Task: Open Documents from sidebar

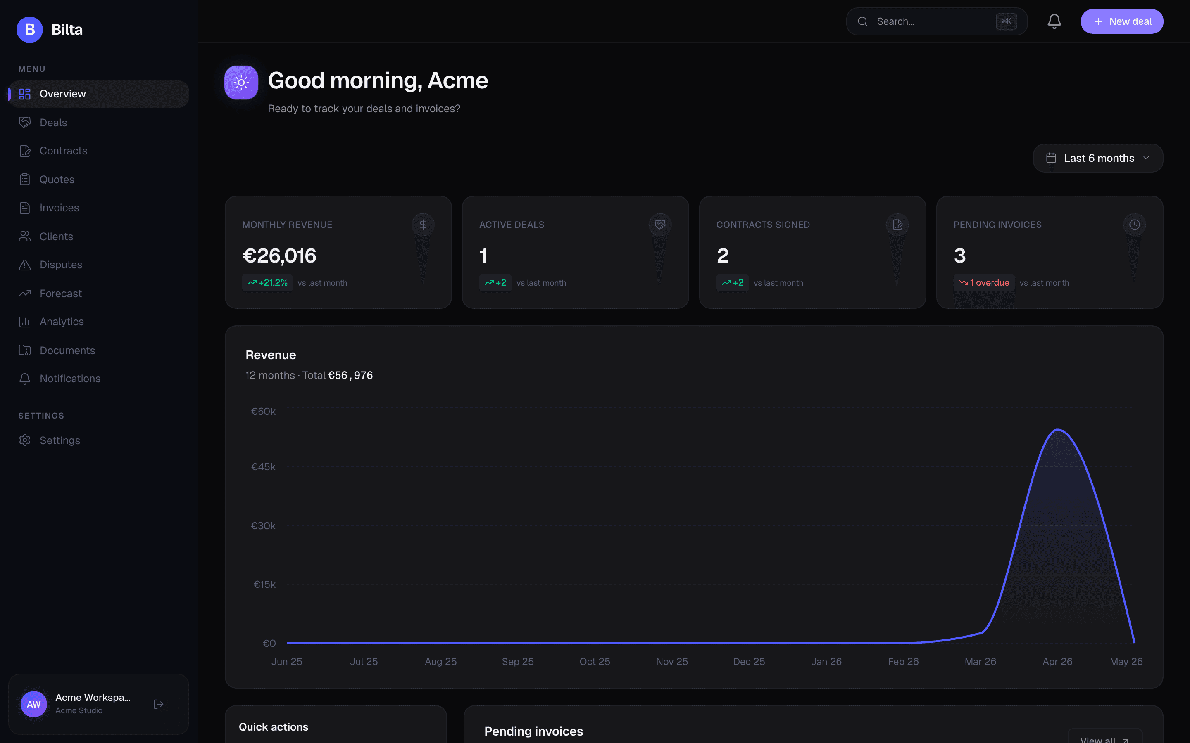Action: point(99,350)
